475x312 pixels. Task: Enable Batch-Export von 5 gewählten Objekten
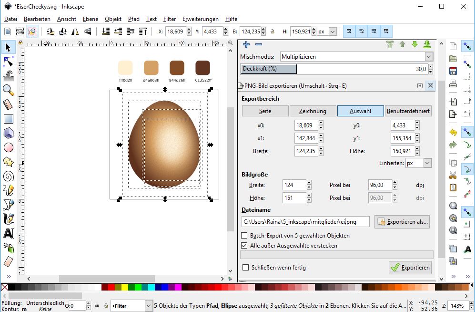[245, 236]
